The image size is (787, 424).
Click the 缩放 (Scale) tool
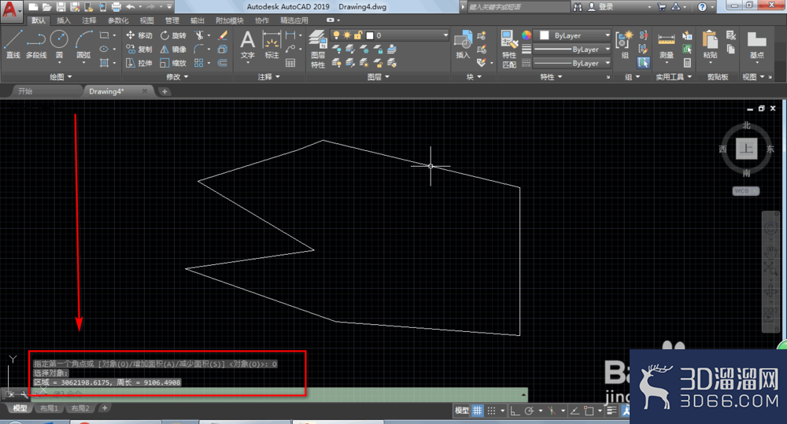[172, 63]
